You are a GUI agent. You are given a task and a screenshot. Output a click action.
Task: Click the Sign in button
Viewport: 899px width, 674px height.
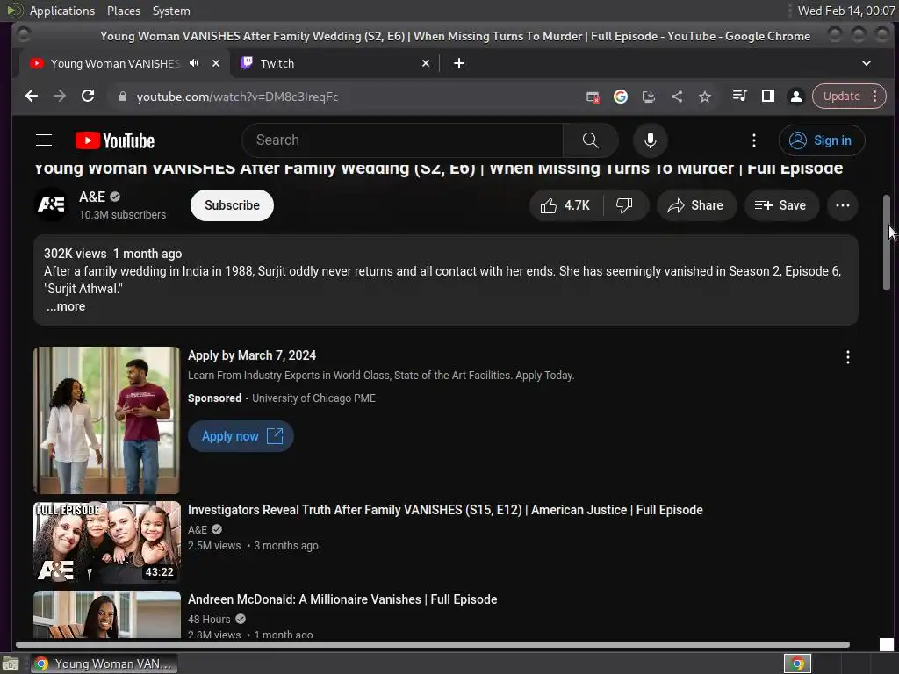(x=822, y=140)
